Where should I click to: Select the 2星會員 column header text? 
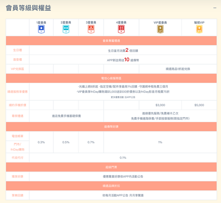66,22
